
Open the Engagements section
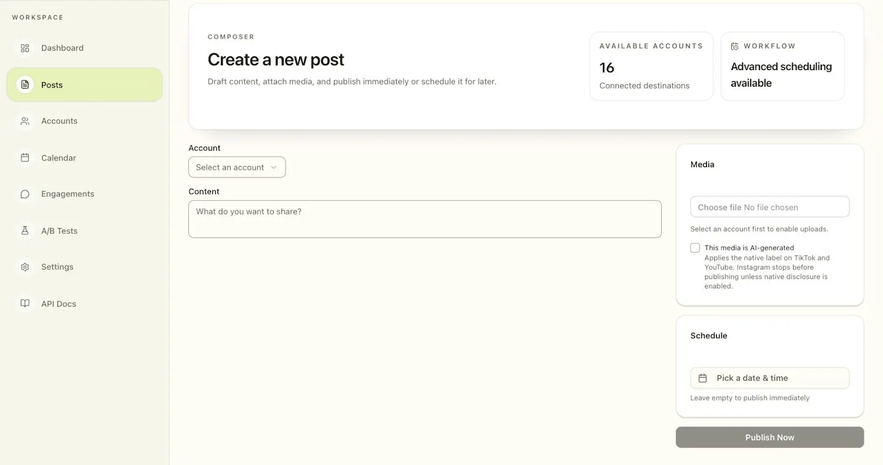tap(84, 194)
